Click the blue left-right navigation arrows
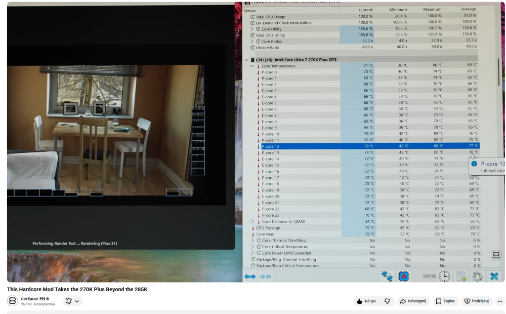The image size is (506, 314). click(x=250, y=277)
